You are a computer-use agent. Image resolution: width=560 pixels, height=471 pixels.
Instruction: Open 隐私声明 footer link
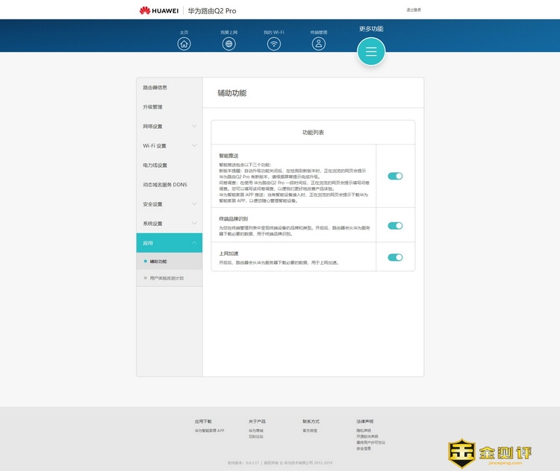pos(364,430)
